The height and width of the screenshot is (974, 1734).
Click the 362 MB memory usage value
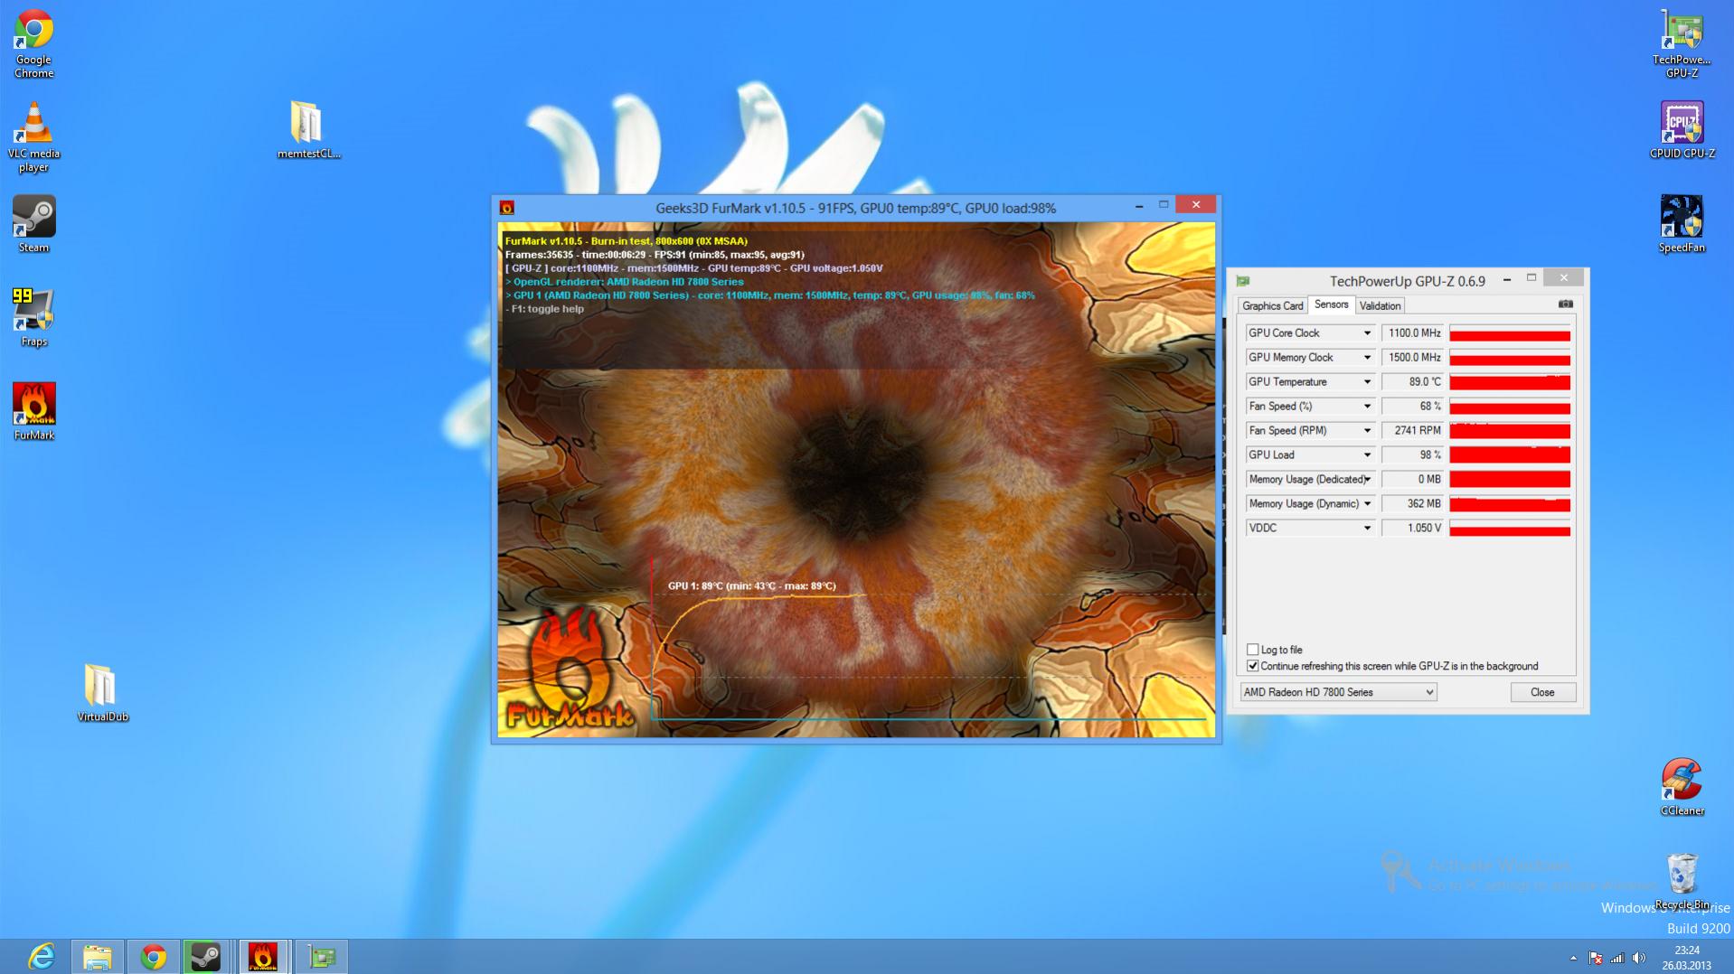[x=1412, y=504]
